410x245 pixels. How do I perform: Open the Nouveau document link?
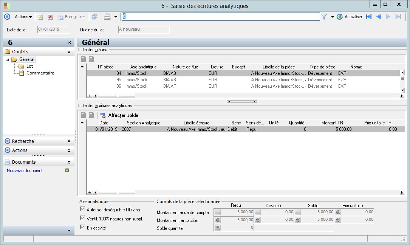(x=25, y=171)
